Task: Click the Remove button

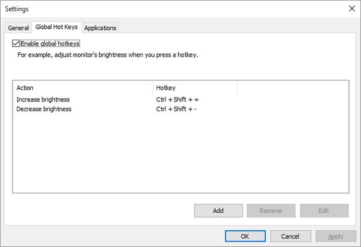Action: 271,210
